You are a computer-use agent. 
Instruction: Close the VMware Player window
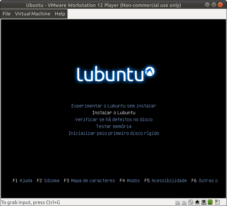[x=220, y=5]
